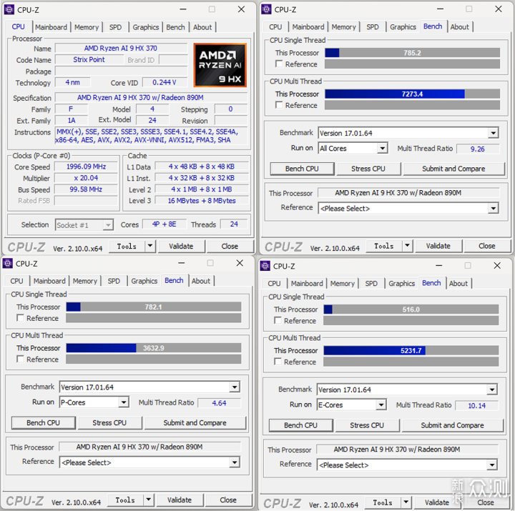Click the 785.2 single thread score bar
Screen dimensions: 515x511
click(x=412, y=53)
